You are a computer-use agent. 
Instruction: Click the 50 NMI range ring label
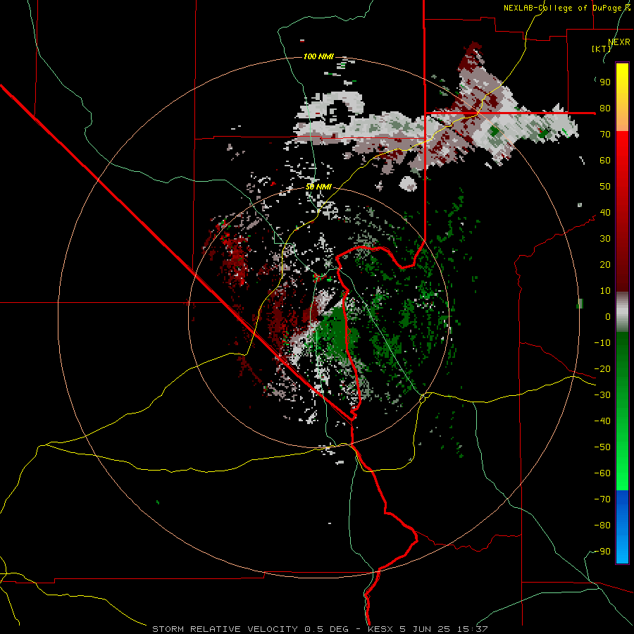tap(318, 187)
